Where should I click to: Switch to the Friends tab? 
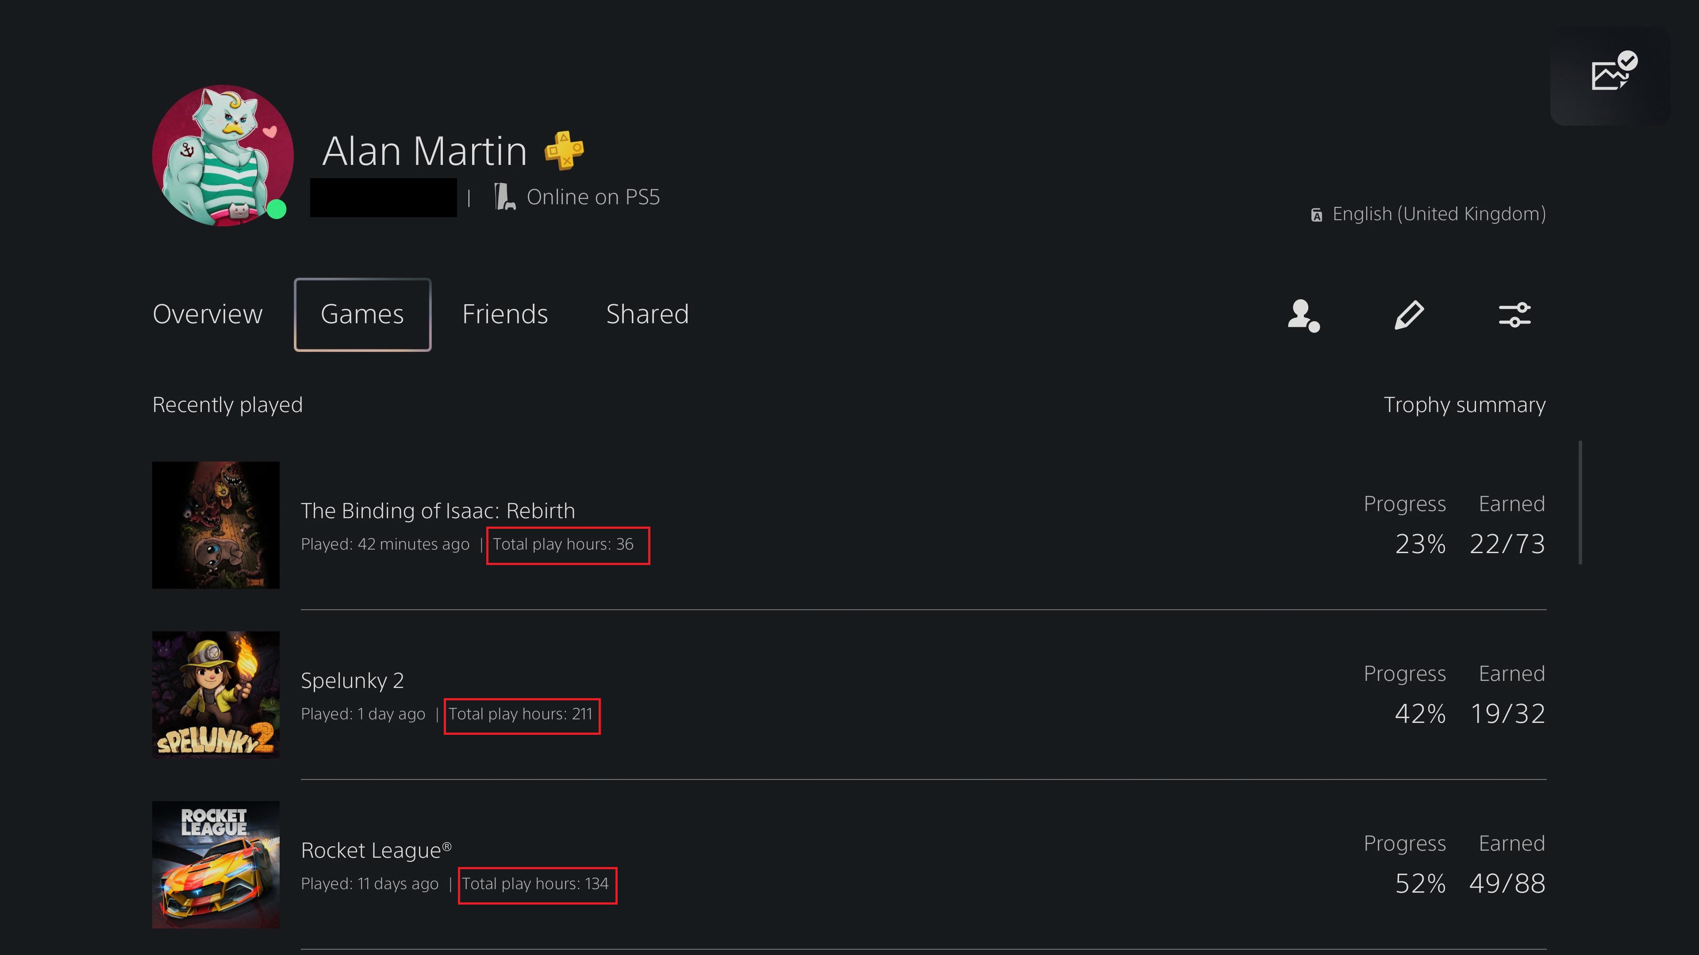tap(504, 313)
